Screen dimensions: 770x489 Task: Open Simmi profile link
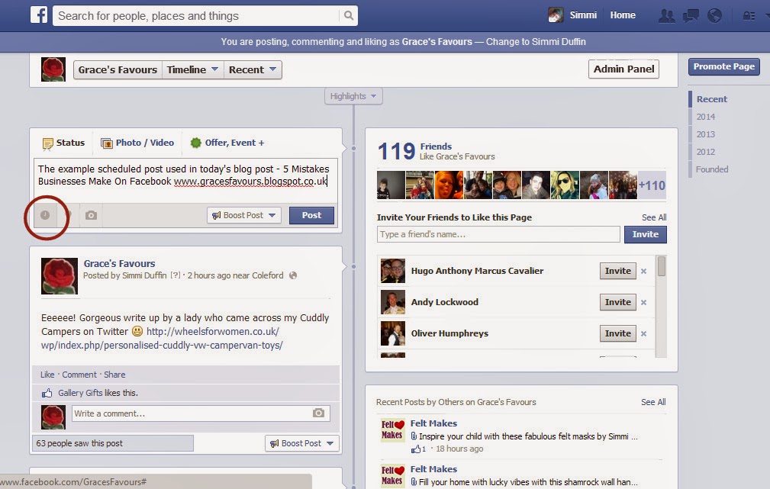(x=583, y=15)
